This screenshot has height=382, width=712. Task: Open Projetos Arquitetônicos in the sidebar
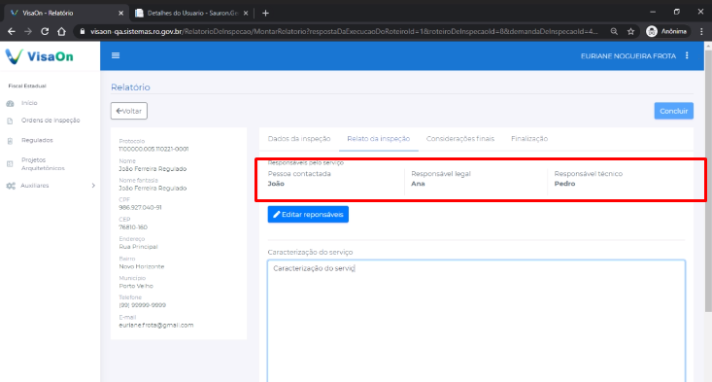click(x=43, y=164)
